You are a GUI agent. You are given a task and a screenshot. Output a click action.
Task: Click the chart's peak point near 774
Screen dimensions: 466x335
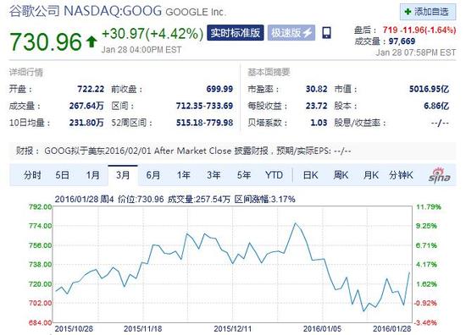coord(295,223)
